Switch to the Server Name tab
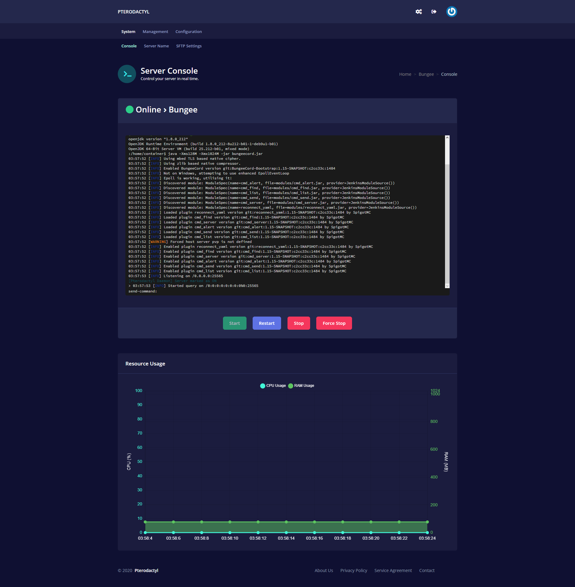The image size is (575, 587). coord(156,46)
